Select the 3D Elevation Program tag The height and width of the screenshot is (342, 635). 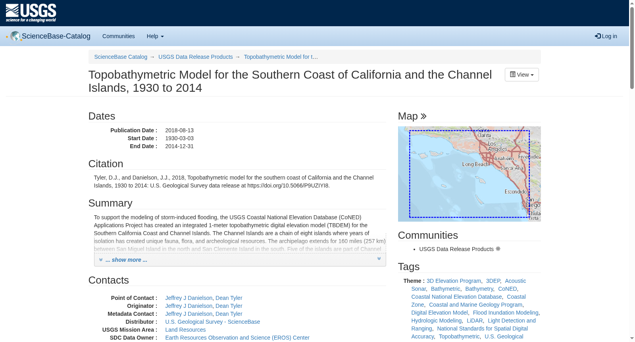(454, 281)
